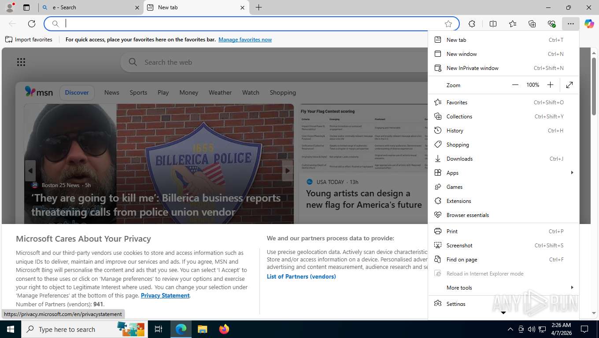Choose Print from the menu
Screen dimensions: 599x338
503,231
